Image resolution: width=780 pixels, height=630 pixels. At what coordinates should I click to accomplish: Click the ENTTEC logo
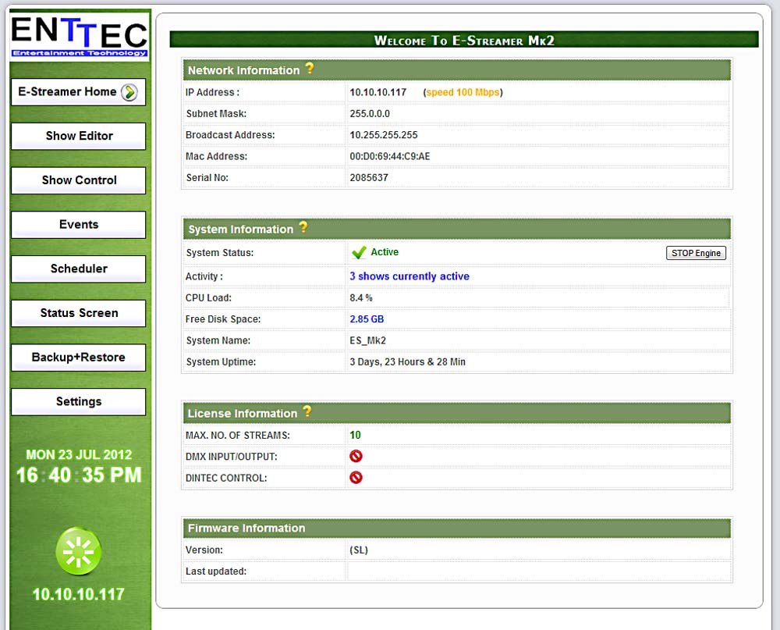point(79,37)
